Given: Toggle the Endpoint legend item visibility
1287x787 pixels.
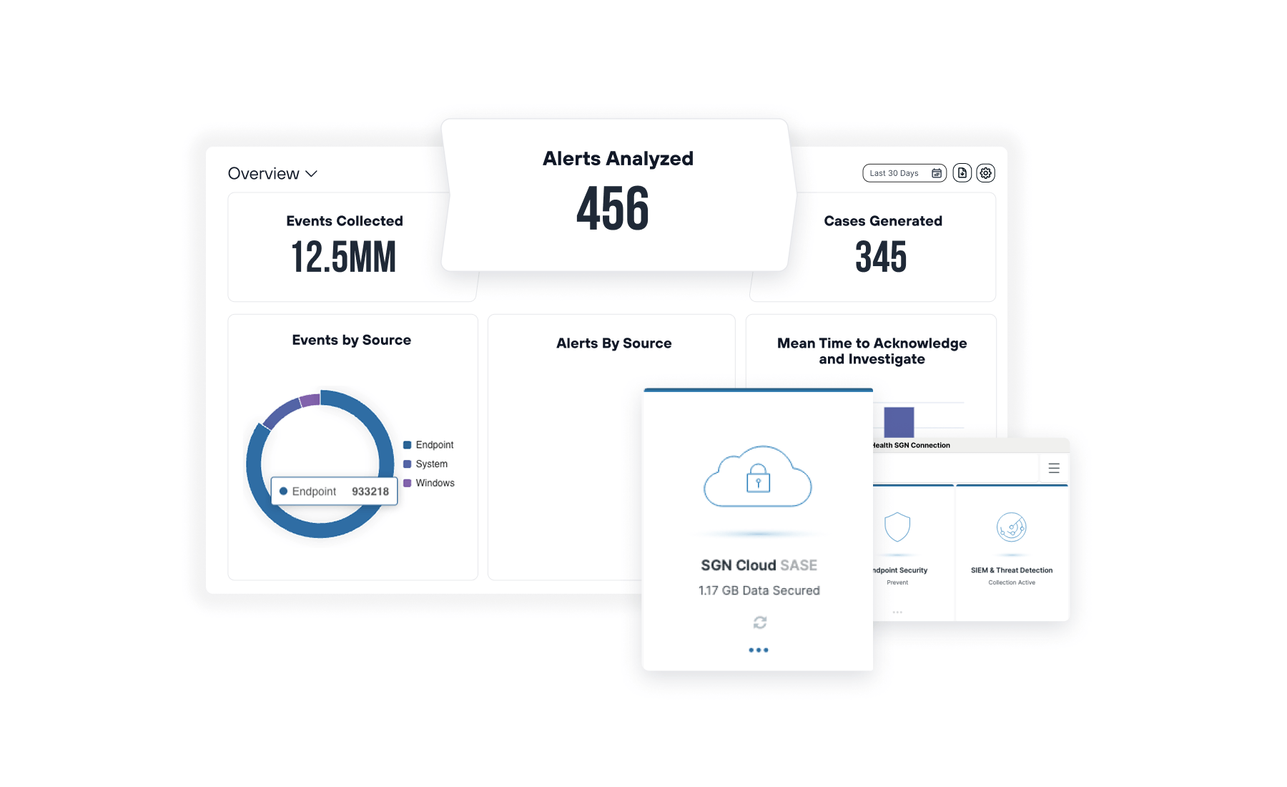Looking at the screenshot, I should (x=428, y=444).
